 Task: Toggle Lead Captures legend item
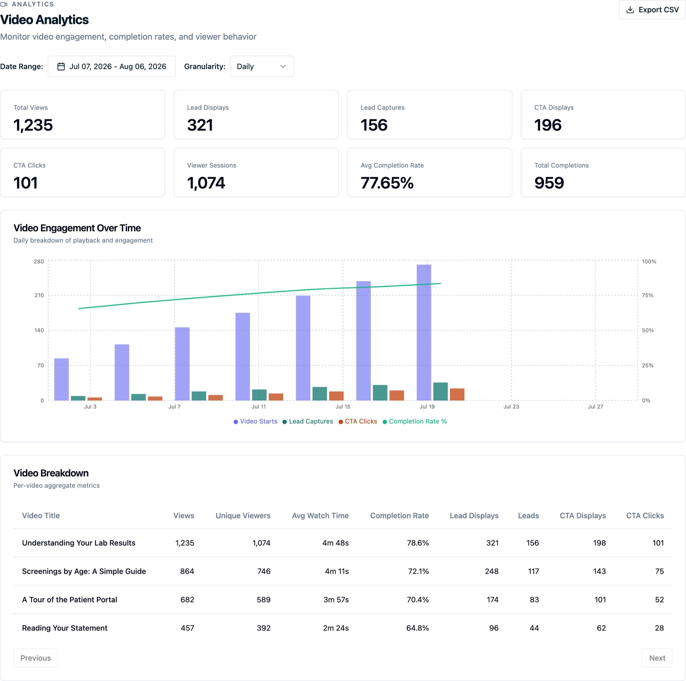pyautogui.click(x=307, y=421)
